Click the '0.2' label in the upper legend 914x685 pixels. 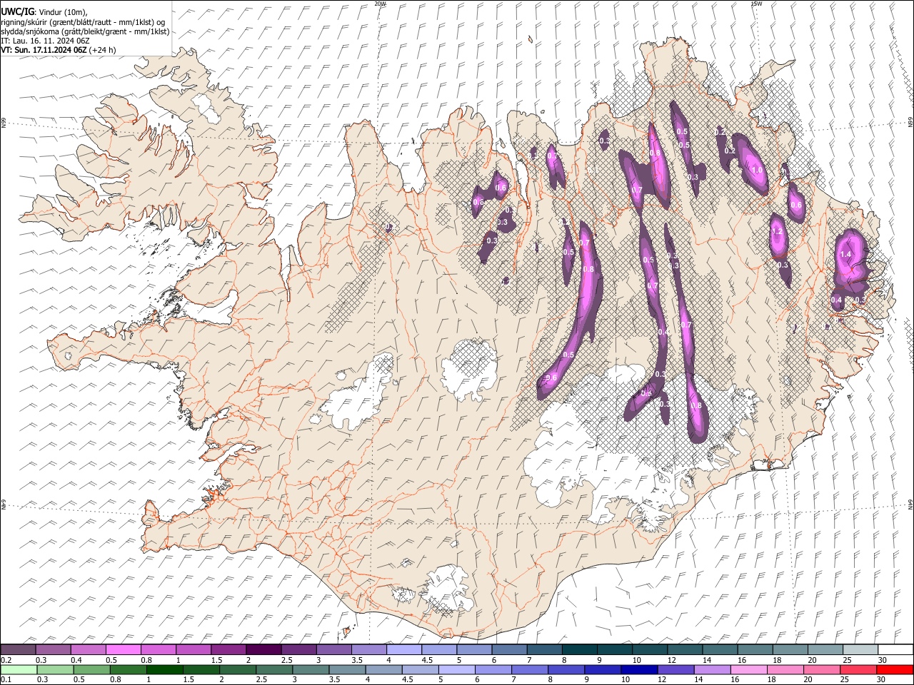pos(6,660)
